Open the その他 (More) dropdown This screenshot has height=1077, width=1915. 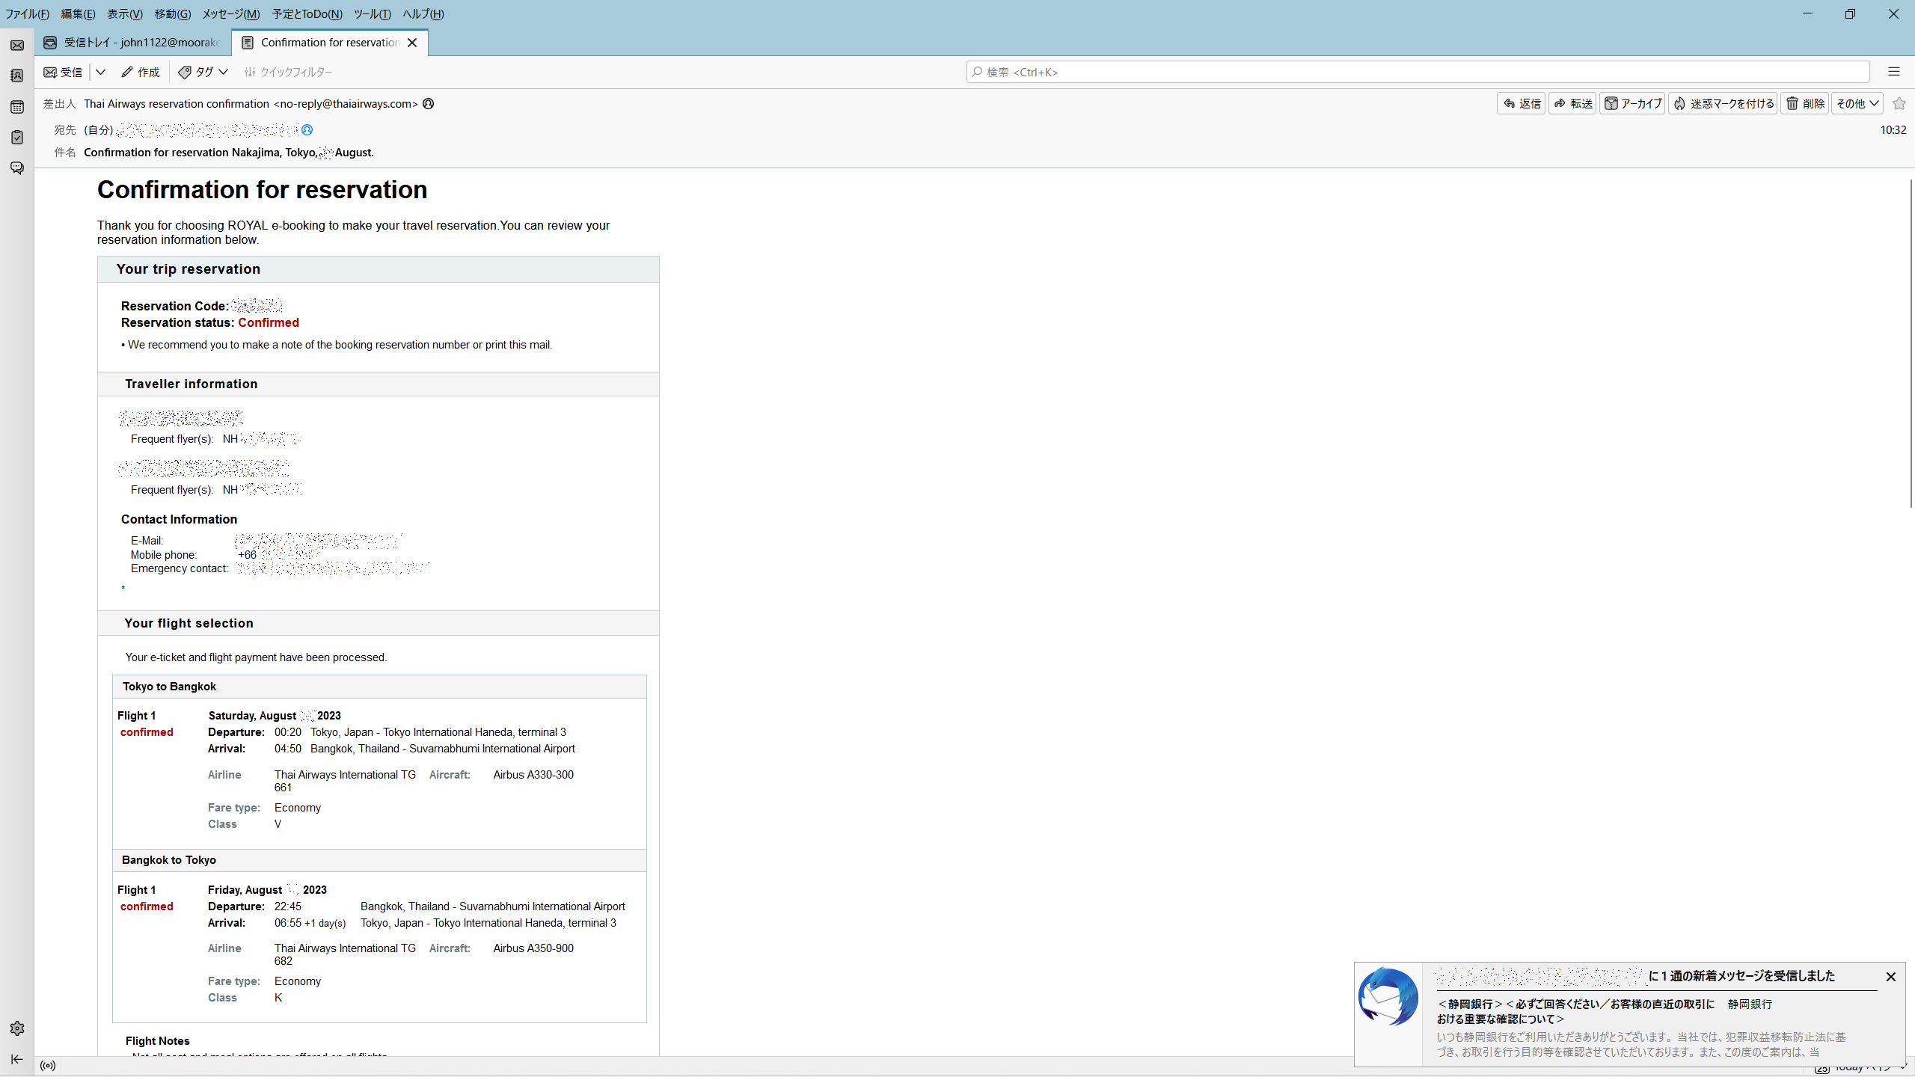point(1857,103)
